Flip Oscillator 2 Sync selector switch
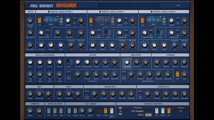Image resolution: width=214 pixels, height=120 pixels. coord(106,33)
